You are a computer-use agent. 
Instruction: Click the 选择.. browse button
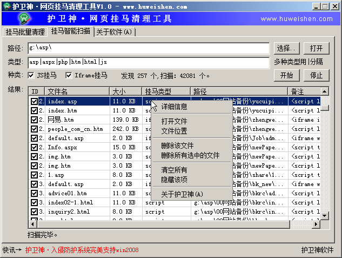(286, 48)
